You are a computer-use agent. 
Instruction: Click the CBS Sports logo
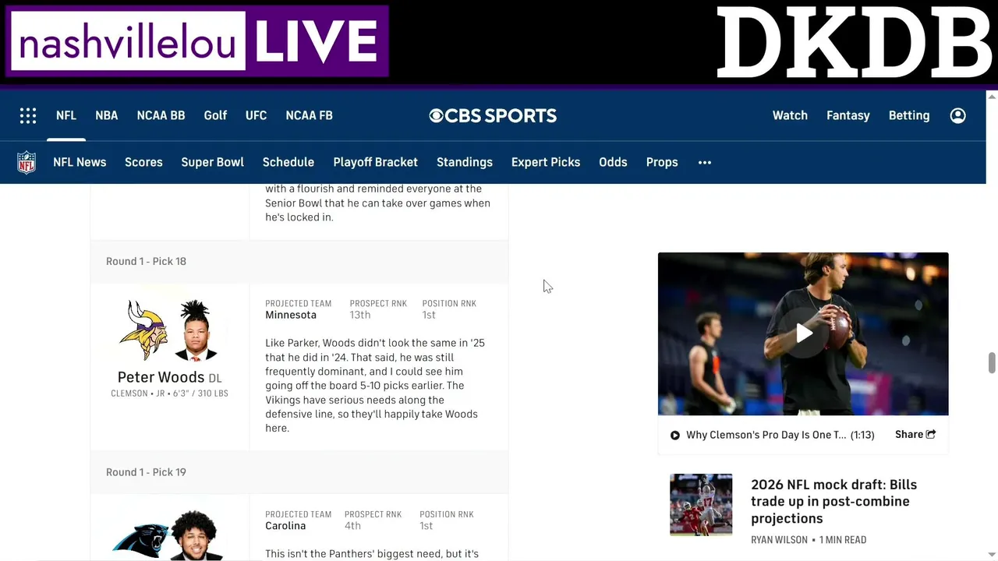493,115
